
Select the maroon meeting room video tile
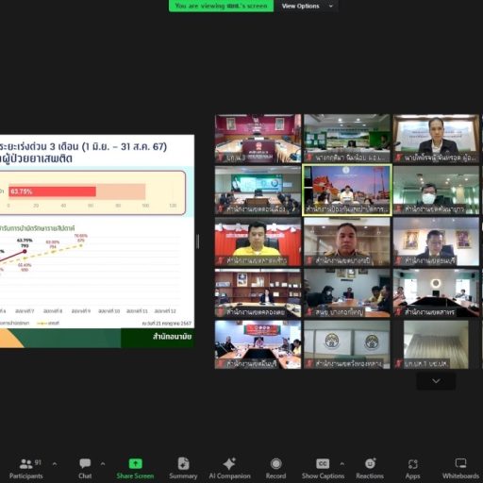(258, 139)
